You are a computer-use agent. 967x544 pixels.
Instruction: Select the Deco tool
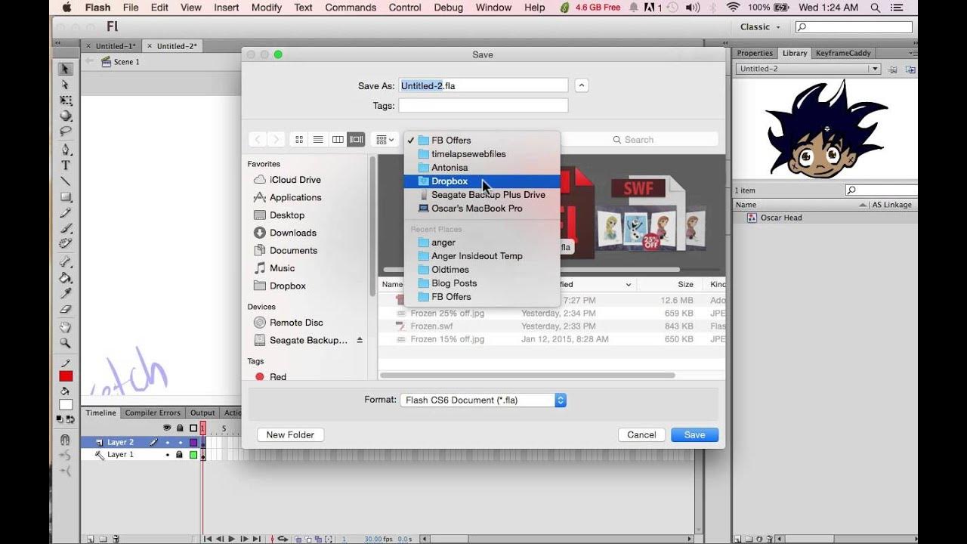66,244
